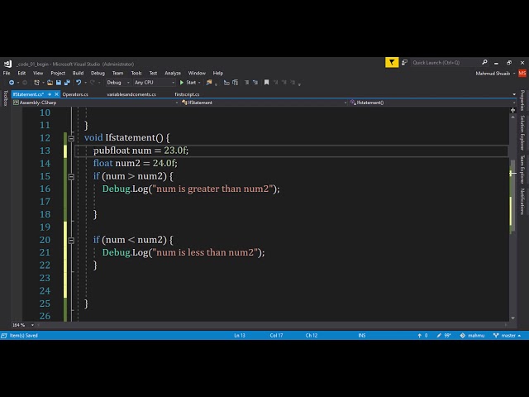Open the Team Explorer side tab

522,170
